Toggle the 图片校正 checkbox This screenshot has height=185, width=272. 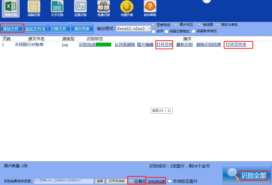point(177,25)
